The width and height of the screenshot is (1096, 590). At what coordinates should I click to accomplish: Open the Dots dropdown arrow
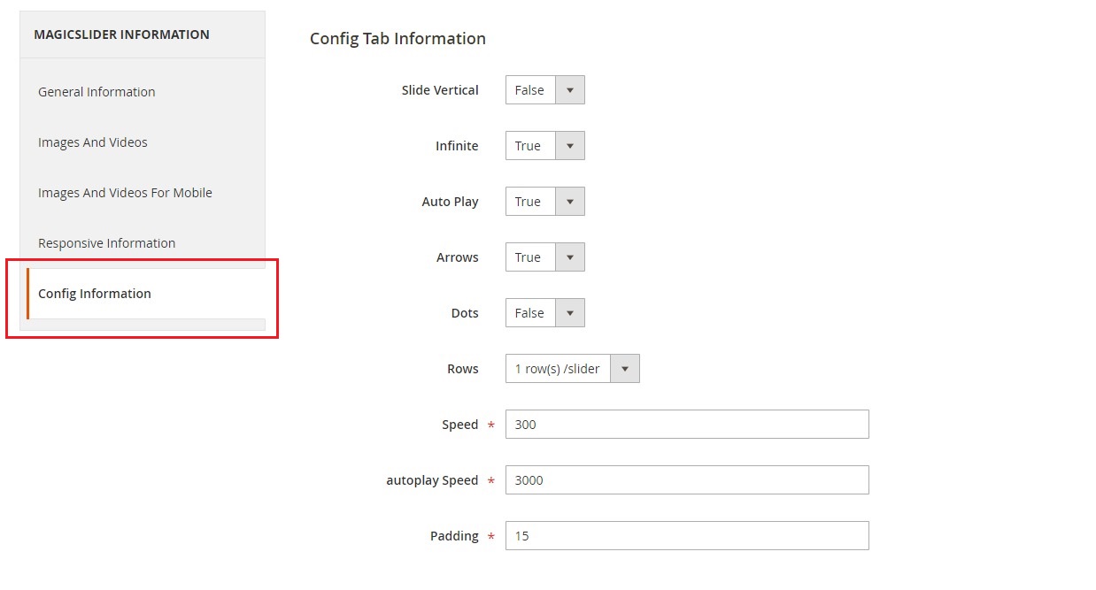(569, 313)
